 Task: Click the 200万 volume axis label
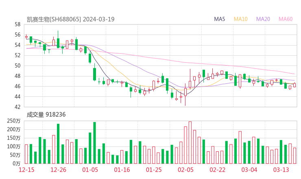14,129
